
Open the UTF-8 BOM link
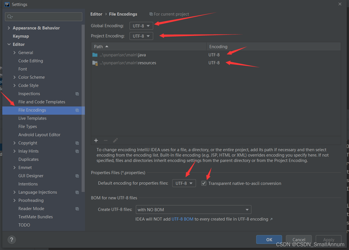click(x=182, y=219)
